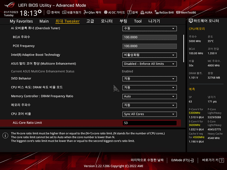Image resolution: width=227 pixels, height=170 pixels.
Task: Toggle ReSize BAR icon
Action: point(157,12)
